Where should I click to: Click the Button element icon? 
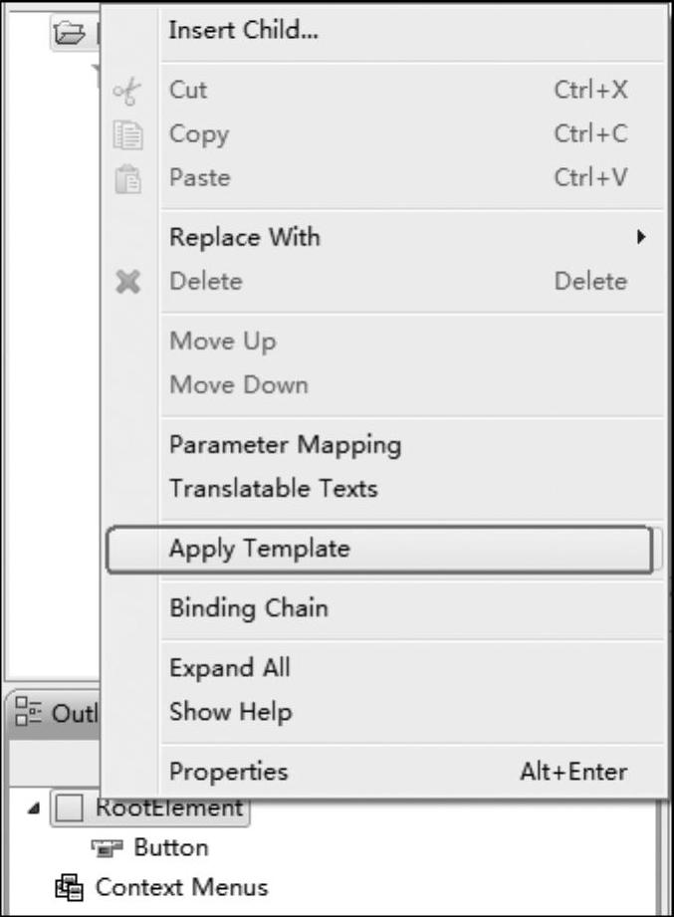[107, 847]
